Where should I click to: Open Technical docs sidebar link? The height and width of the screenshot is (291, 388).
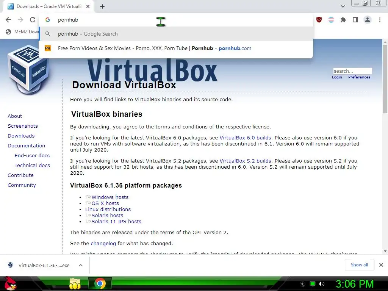click(x=32, y=165)
